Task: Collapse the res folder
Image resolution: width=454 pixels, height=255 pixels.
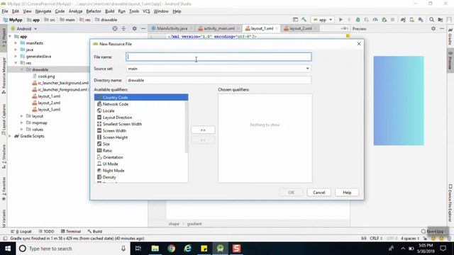Action: click(16, 63)
